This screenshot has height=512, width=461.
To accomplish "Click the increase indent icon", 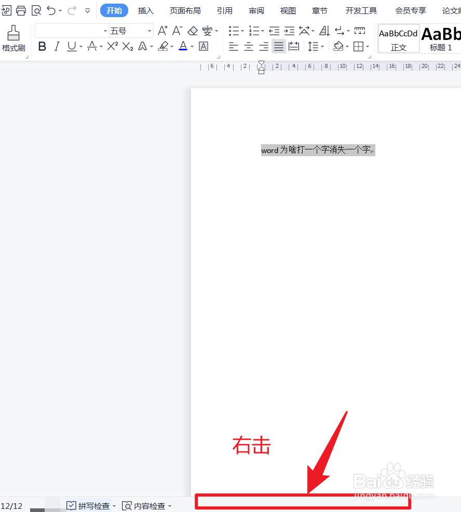I will tap(289, 31).
